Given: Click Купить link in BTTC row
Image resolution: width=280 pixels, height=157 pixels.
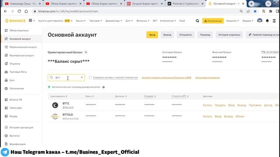Looking at the screenshot, I should click(207, 105).
